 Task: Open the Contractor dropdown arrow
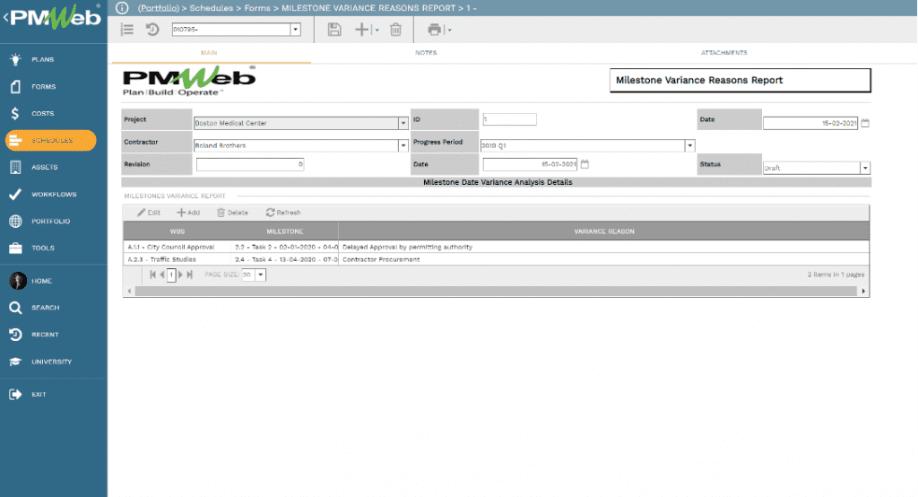pos(403,145)
